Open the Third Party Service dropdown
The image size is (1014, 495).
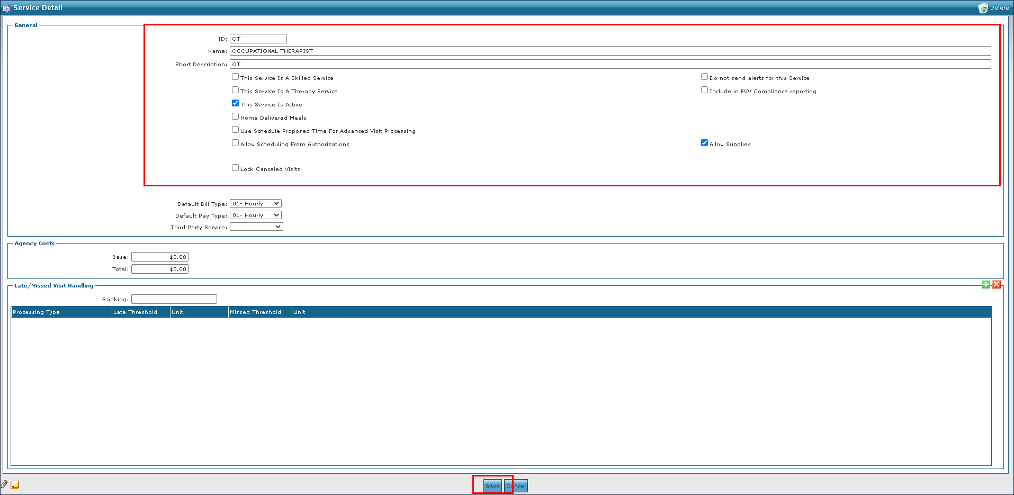[256, 227]
